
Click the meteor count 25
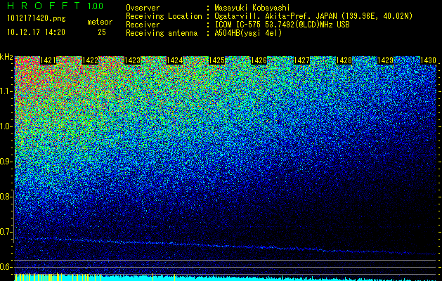102,32
